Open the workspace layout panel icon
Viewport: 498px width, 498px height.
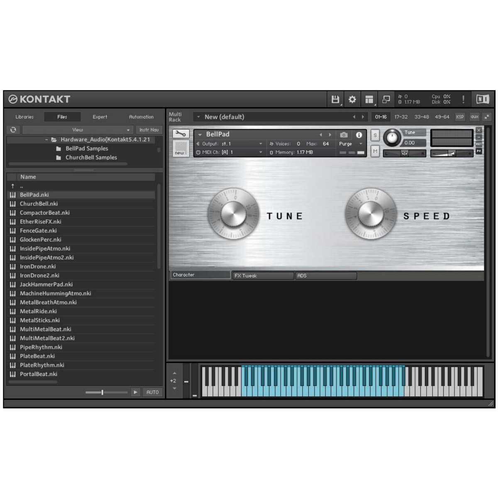coord(369,99)
